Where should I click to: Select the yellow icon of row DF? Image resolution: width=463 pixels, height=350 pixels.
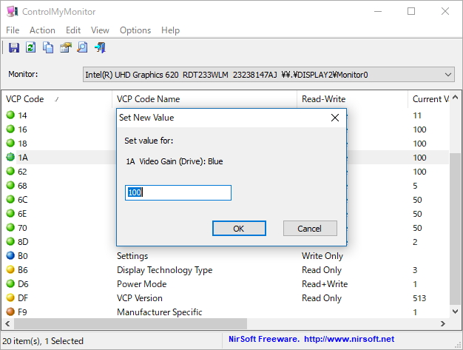pyautogui.click(x=10, y=297)
